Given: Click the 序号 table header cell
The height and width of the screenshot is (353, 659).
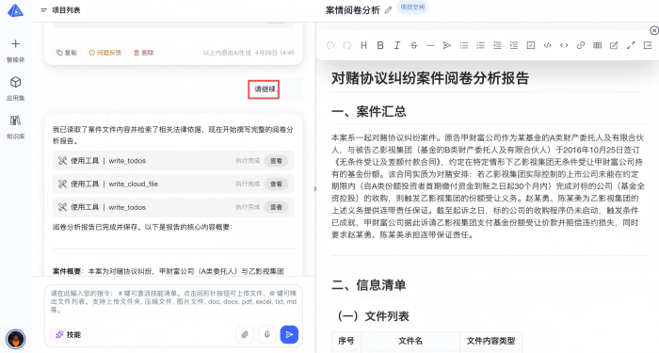Looking at the screenshot, I should [x=346, y=341].
